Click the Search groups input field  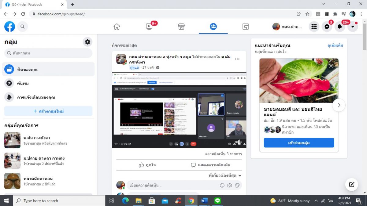click(x=48, y=53)
